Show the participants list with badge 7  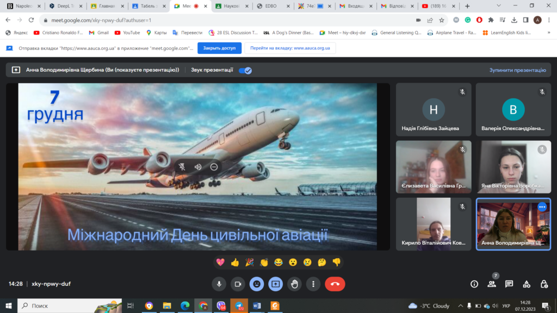[492, 284]
